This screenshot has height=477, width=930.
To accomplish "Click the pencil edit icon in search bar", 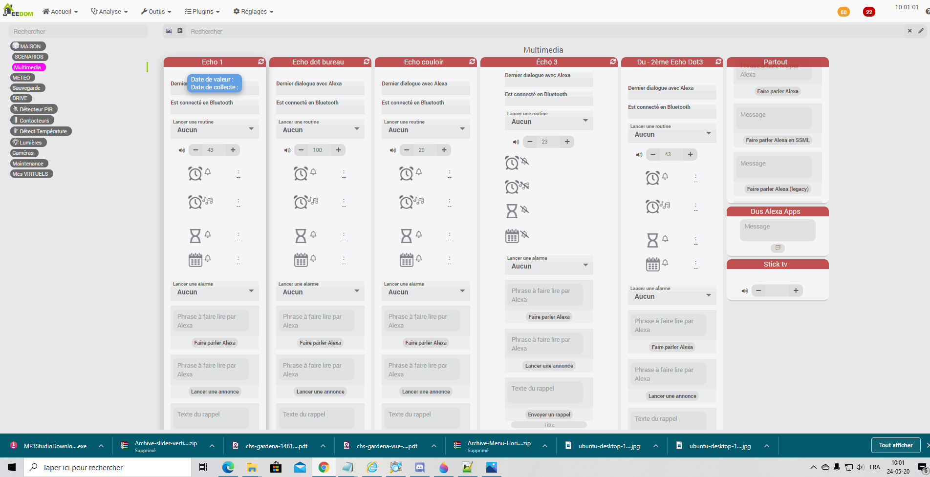I will (921, 31).
